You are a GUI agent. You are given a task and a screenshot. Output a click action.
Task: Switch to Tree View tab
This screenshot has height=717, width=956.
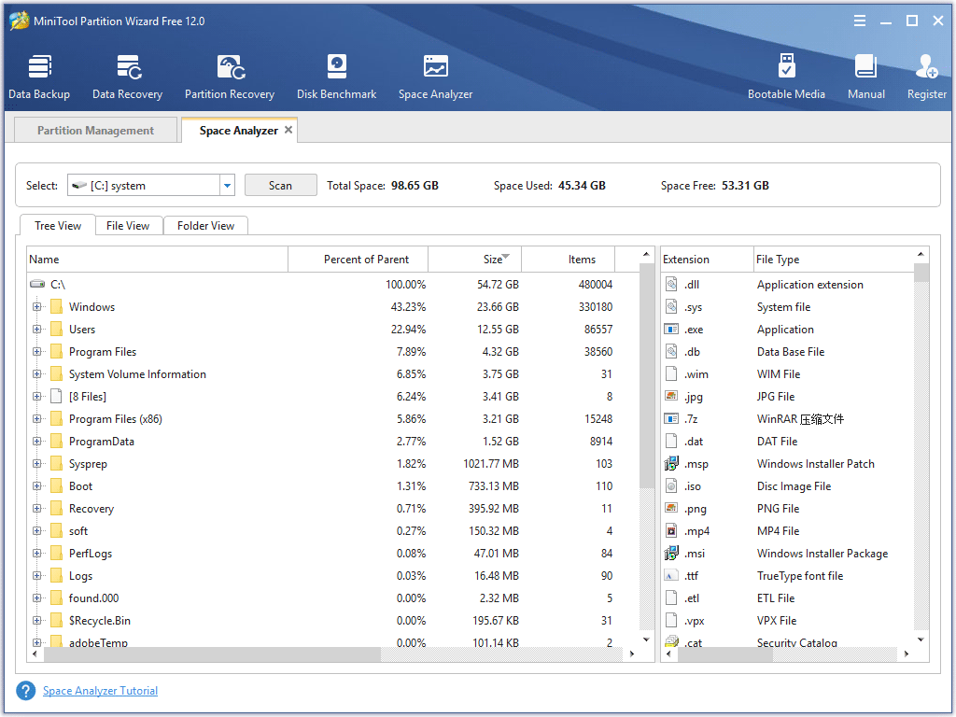click(x=58, y=226)
